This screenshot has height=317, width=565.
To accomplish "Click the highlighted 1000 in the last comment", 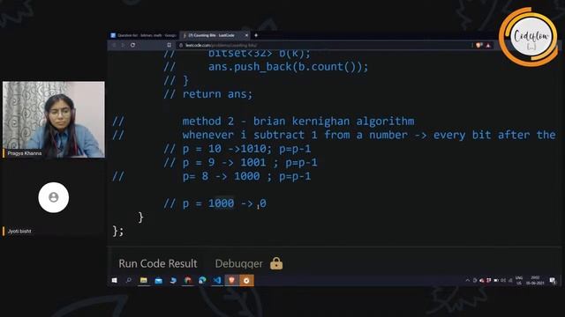I will 222,203.
